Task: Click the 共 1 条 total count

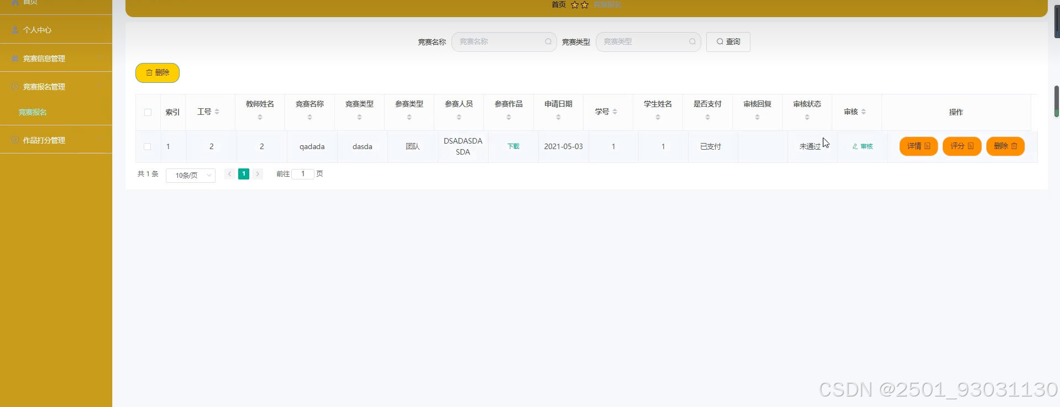Action: [148, 174]
